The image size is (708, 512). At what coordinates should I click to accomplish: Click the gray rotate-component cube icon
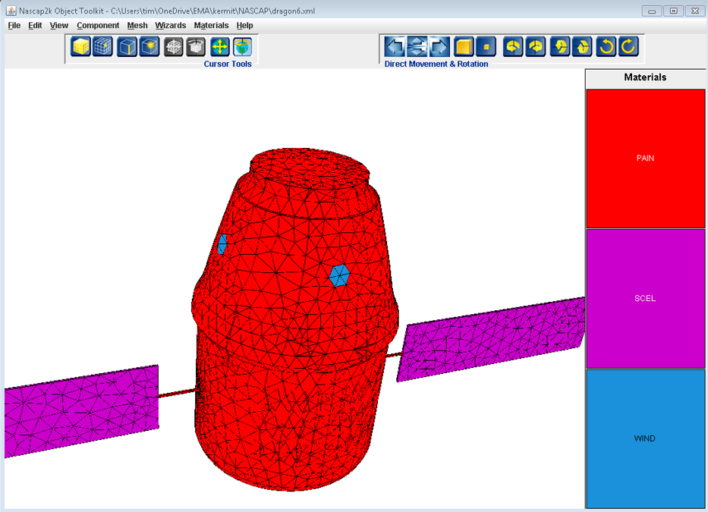(196, 47)
